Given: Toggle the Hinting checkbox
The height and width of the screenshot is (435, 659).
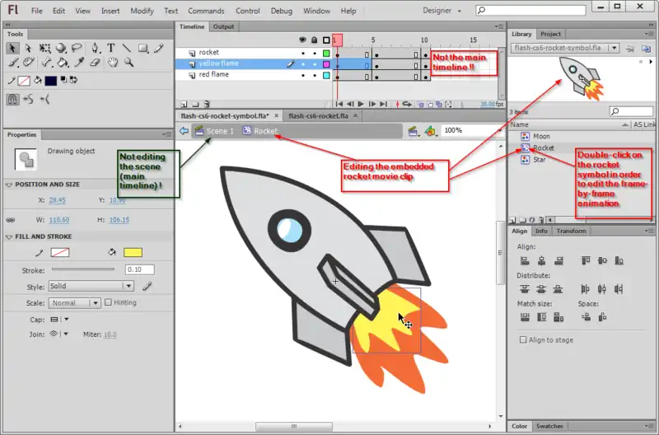Looking at the screenshot, I should point(108,302).
